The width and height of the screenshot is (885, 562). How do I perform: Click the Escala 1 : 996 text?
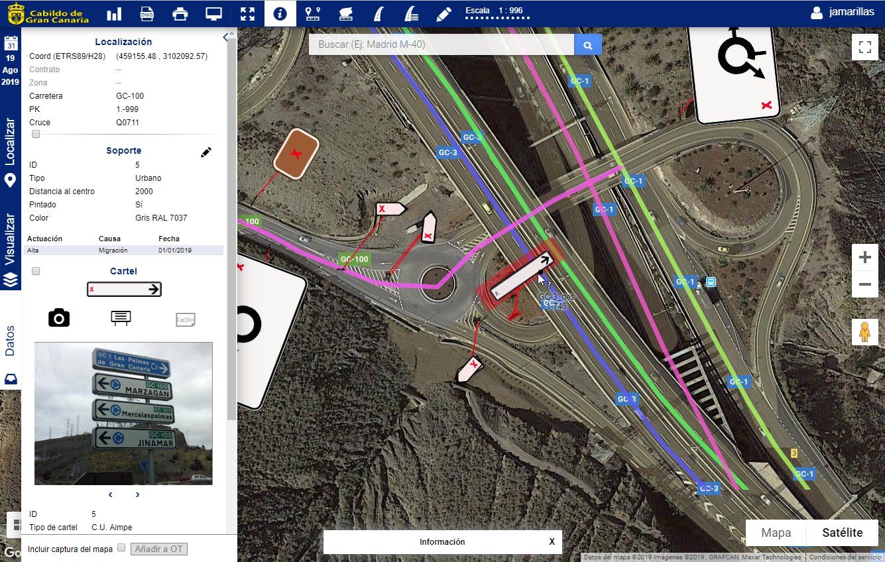495,11
